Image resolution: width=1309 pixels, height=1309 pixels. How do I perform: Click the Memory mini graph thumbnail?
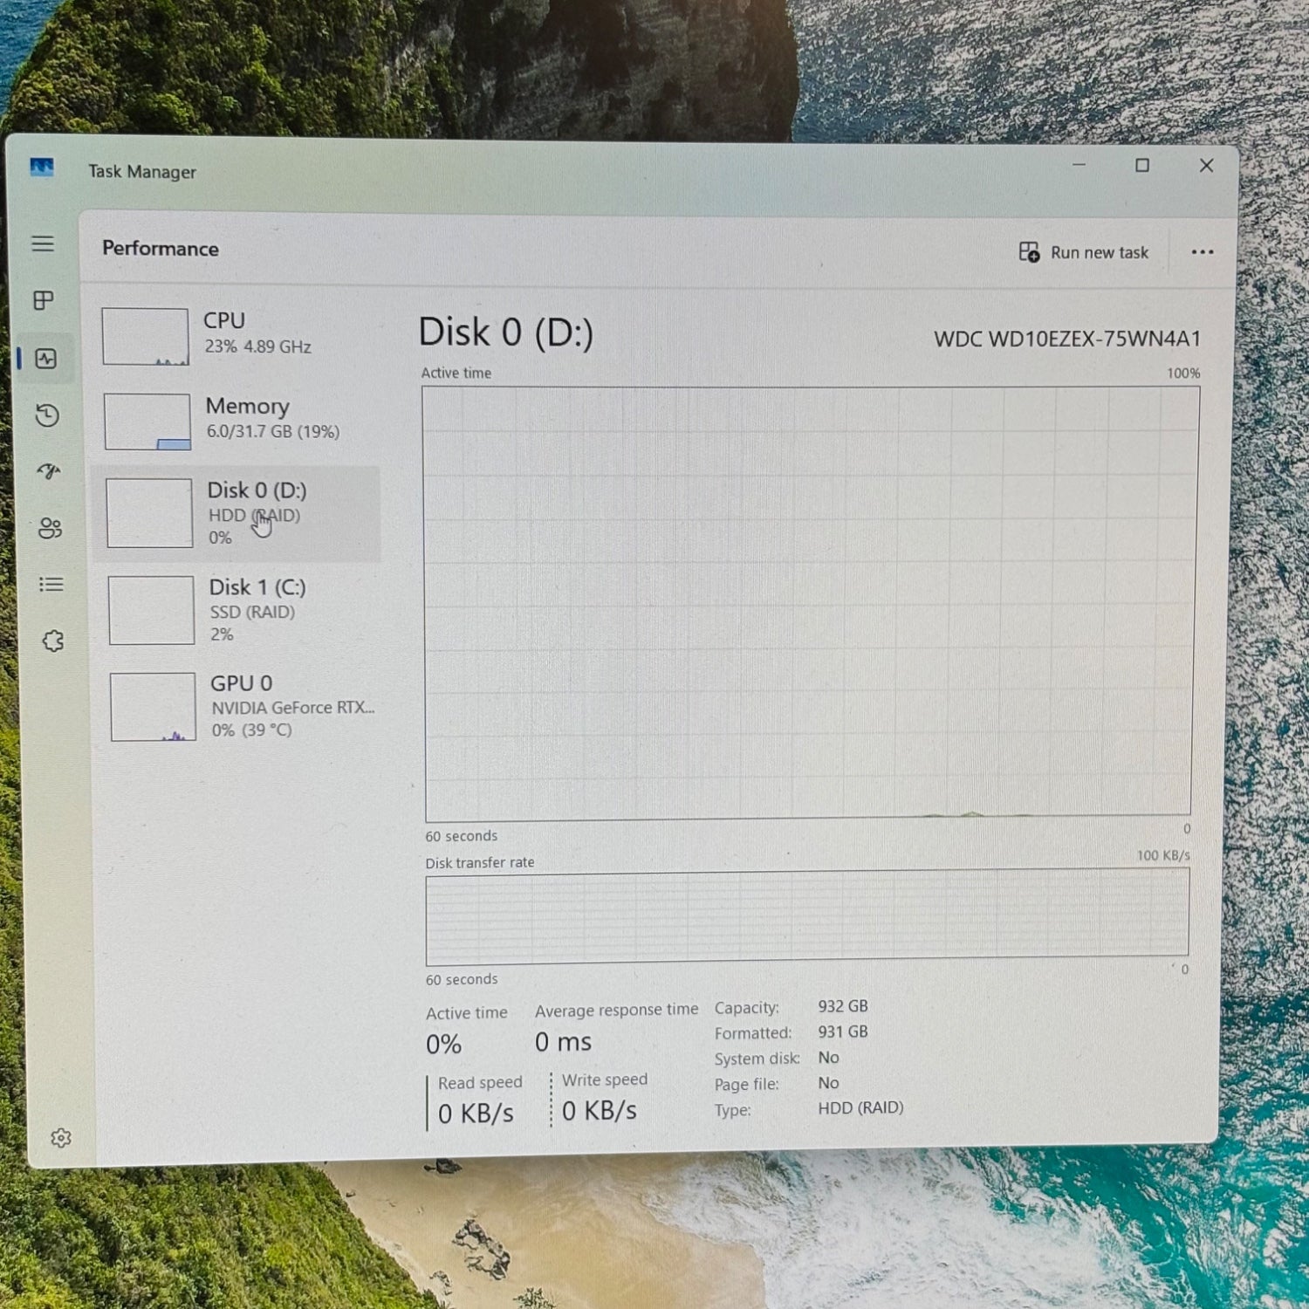(x=147, y=421)
